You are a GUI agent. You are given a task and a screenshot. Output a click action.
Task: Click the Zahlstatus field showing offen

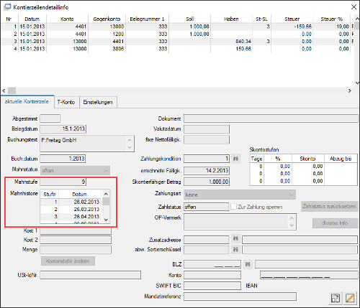[207, 207]
